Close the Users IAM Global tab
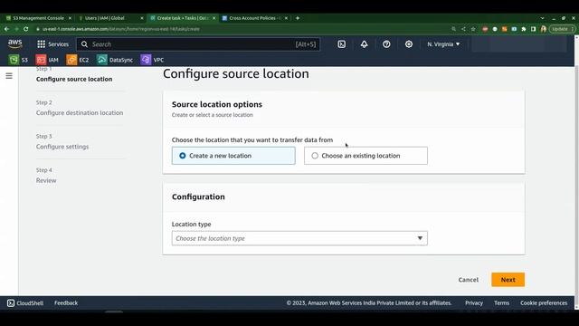This screenshot has width=579, height=326. [142, 18]
